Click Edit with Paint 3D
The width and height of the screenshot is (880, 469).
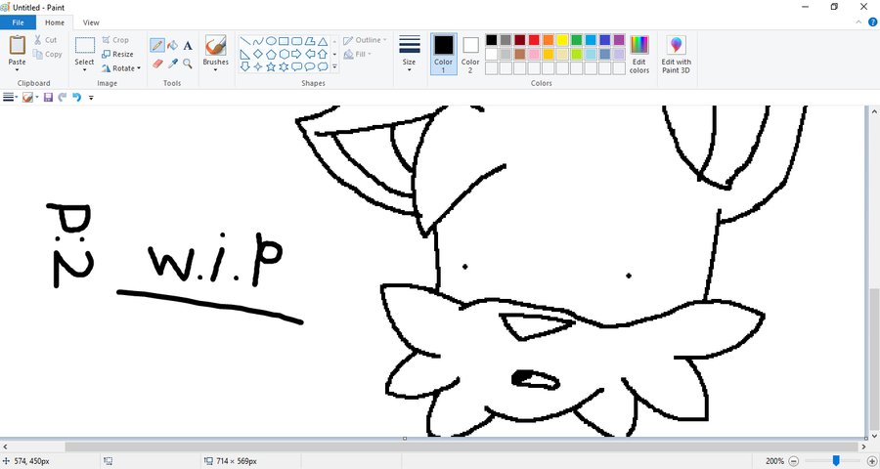677,55
